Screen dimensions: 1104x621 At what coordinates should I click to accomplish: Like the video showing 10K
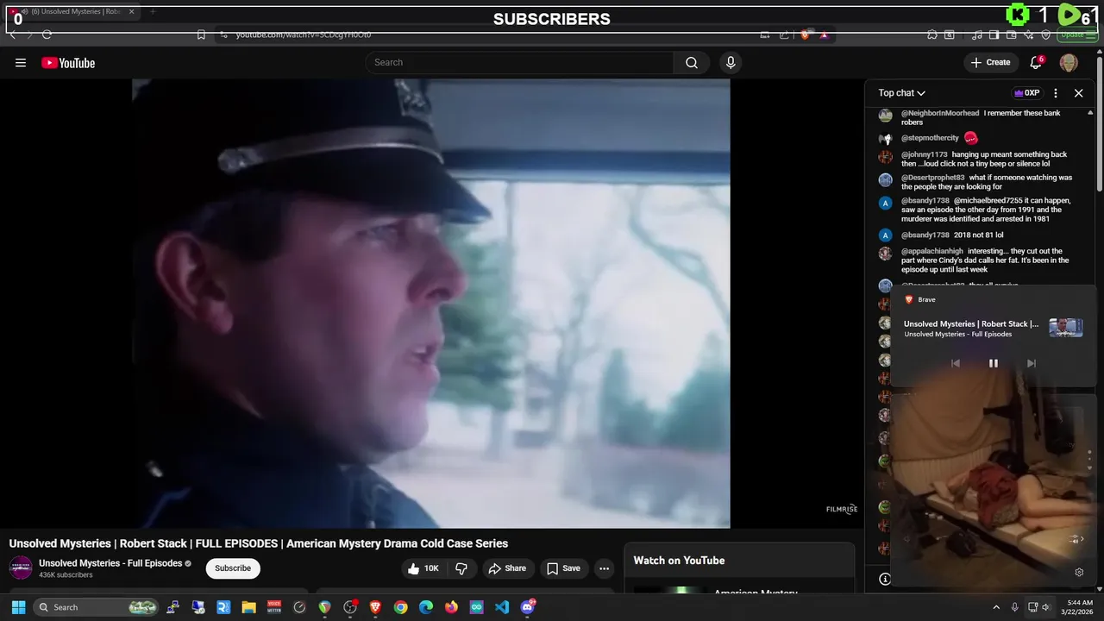[423, 568]
